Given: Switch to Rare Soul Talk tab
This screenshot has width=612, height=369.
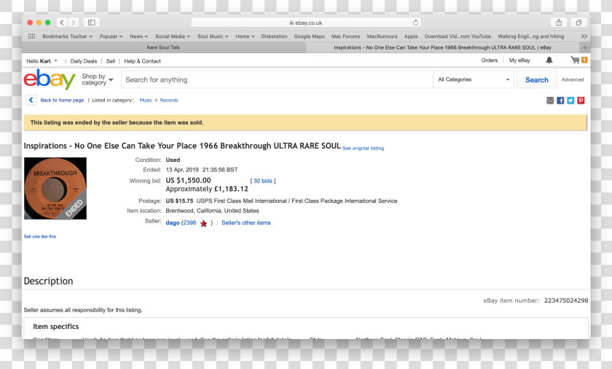Looking at the screenshot, I should point(163,47).
